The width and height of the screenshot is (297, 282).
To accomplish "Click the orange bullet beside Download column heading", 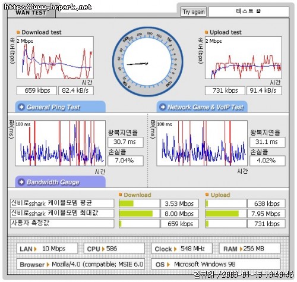I will tap(120, 195).
